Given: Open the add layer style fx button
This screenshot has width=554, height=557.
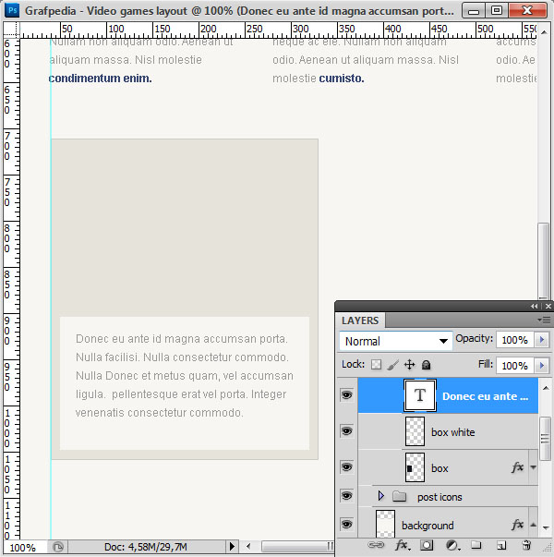Looking at the screenshot, I should point(403,545).
